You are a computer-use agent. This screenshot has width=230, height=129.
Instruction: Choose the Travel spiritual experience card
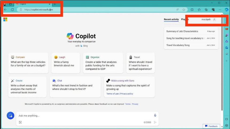pos(141,63)
